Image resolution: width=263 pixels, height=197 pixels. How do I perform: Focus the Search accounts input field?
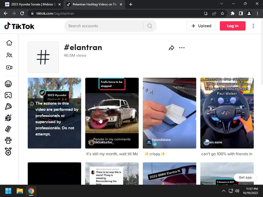point(104,26)
